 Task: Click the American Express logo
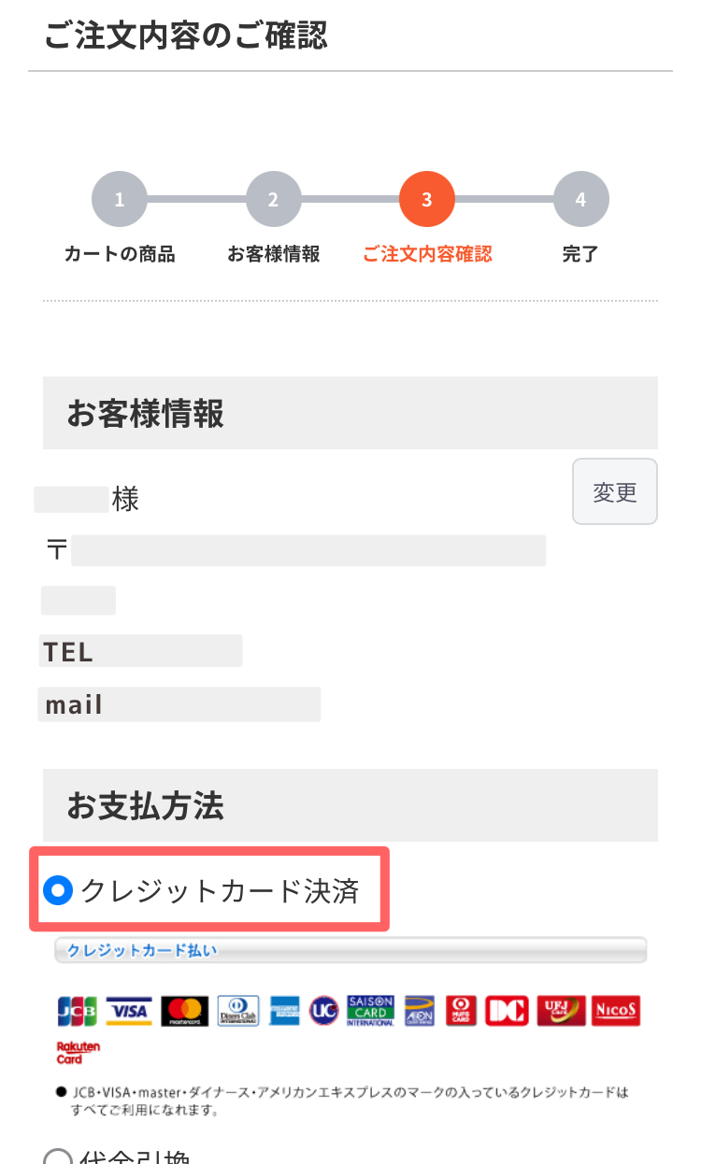click(284, 1010)
